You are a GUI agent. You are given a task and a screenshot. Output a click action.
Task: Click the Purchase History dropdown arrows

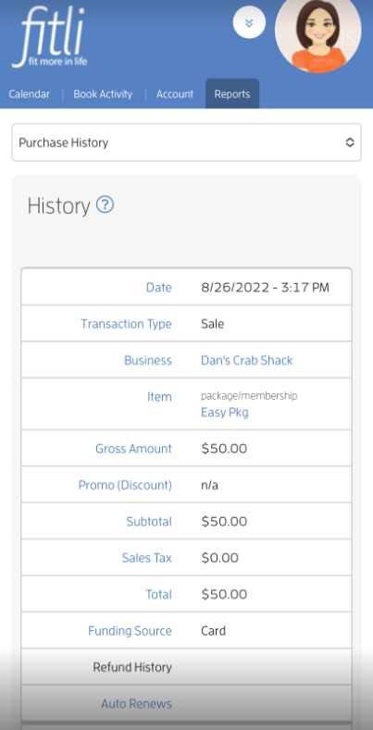350,142
